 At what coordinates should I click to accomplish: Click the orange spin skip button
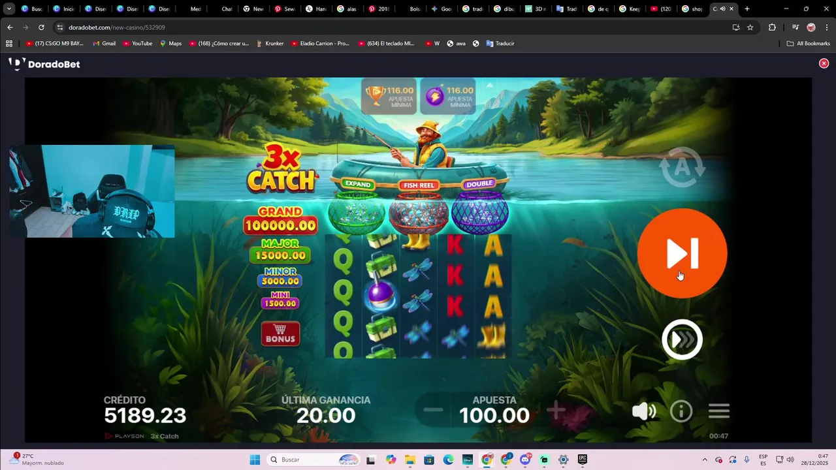(x=682, y=253)
